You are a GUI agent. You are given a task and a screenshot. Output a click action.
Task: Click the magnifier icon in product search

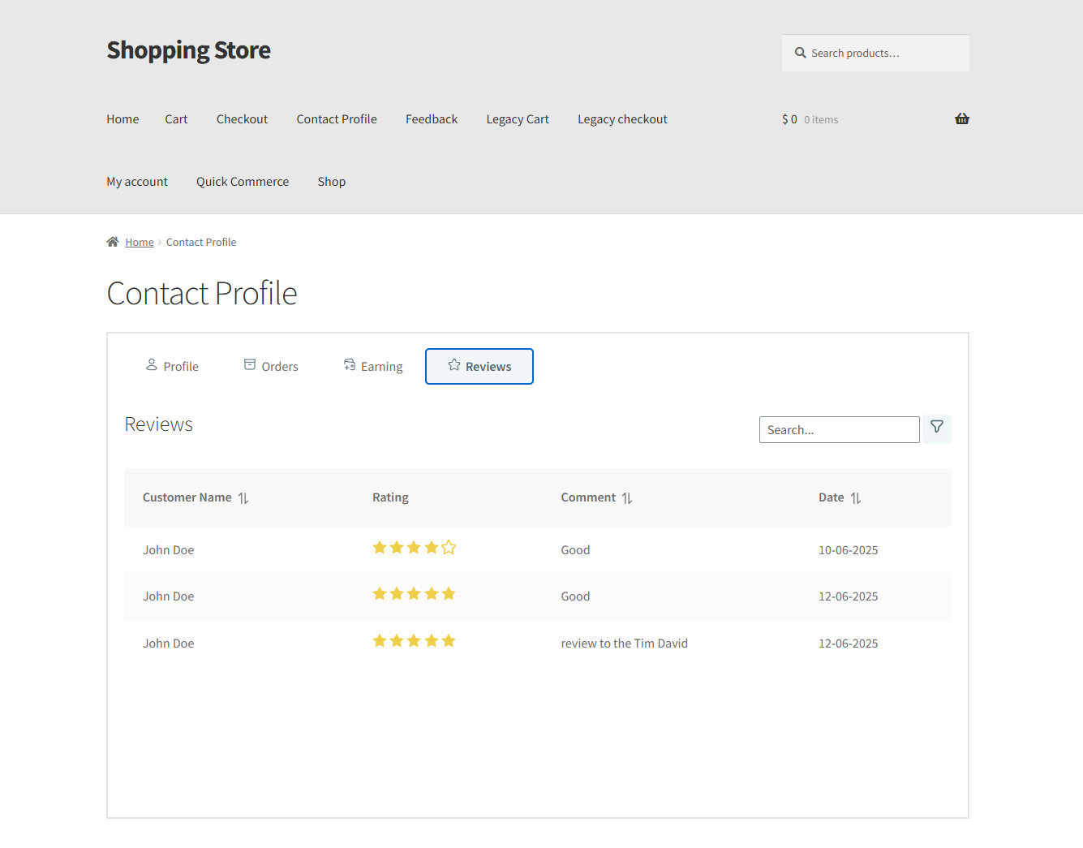coord(800,53)
